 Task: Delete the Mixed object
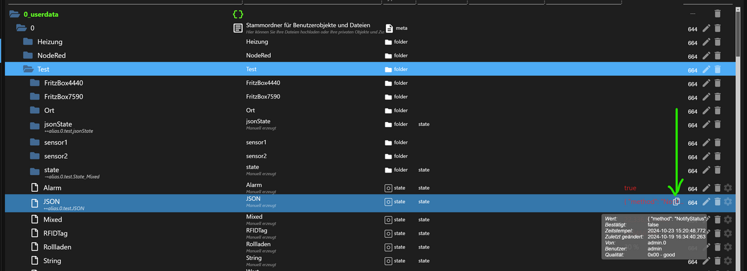[717, 219]
